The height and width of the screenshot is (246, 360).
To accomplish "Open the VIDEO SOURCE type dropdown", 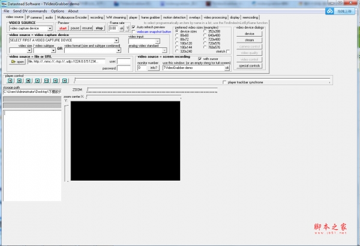I will 50,28.
